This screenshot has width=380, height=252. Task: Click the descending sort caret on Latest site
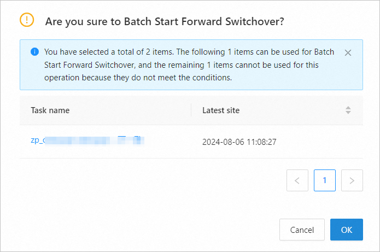tap(348, 113)
